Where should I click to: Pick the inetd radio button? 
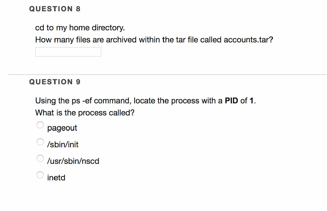tap(40, 175)
